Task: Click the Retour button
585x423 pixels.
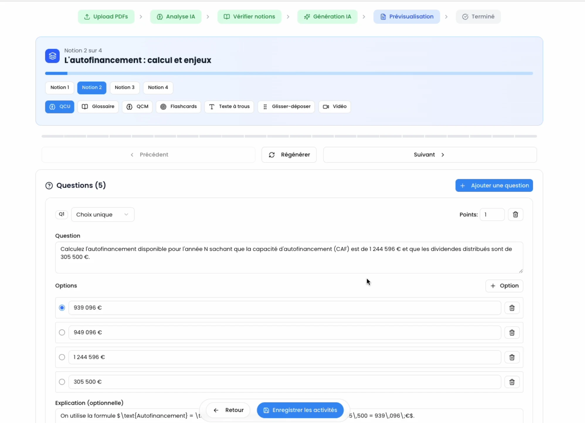Action: (228, 410)
